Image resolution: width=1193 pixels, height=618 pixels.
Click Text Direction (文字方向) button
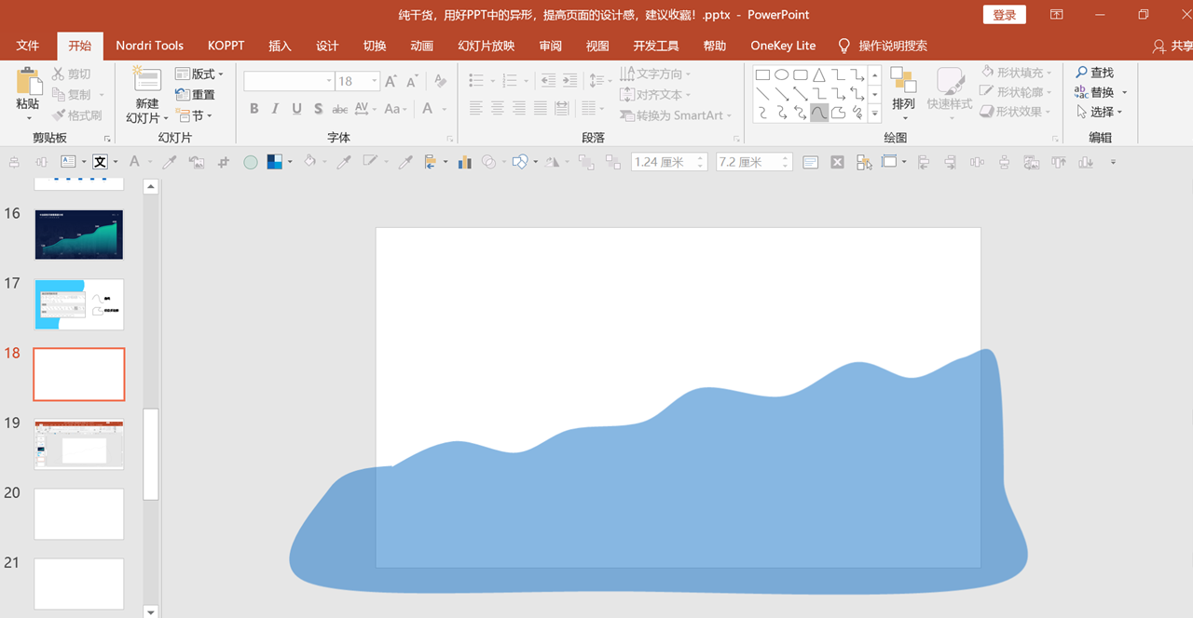[656, 74]
